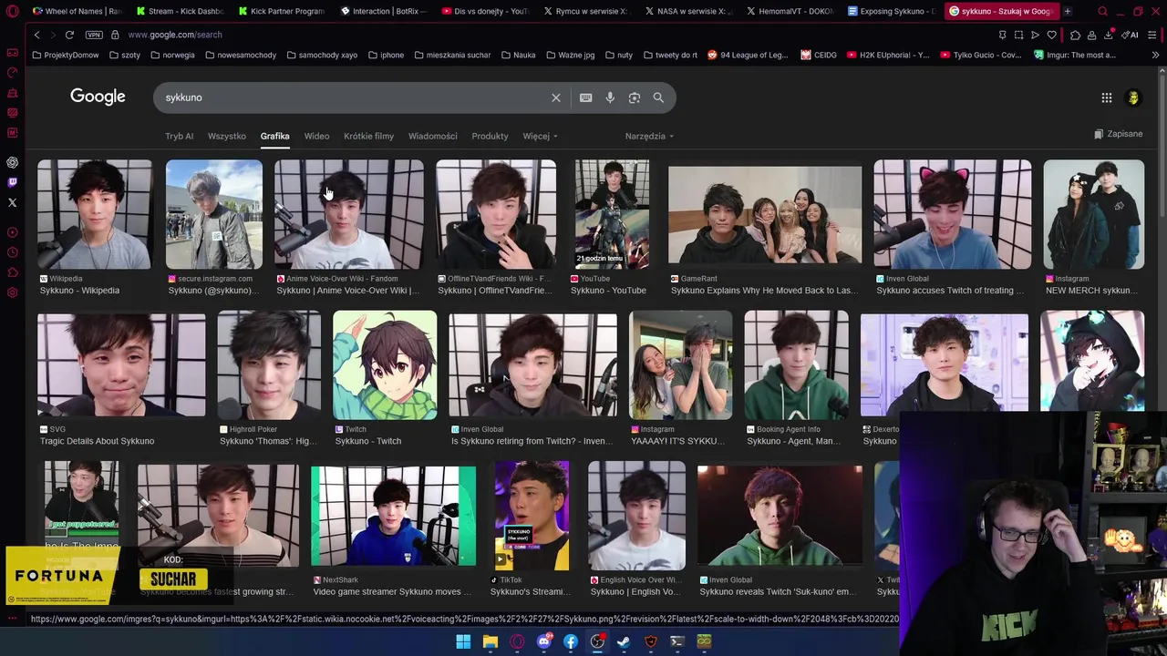
Task: Open the anime-style Sykkuno Twitch thumbnail
Action: click(x=385, y=365)
